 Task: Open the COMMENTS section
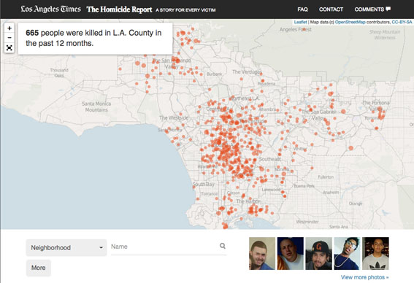(369, 9)
